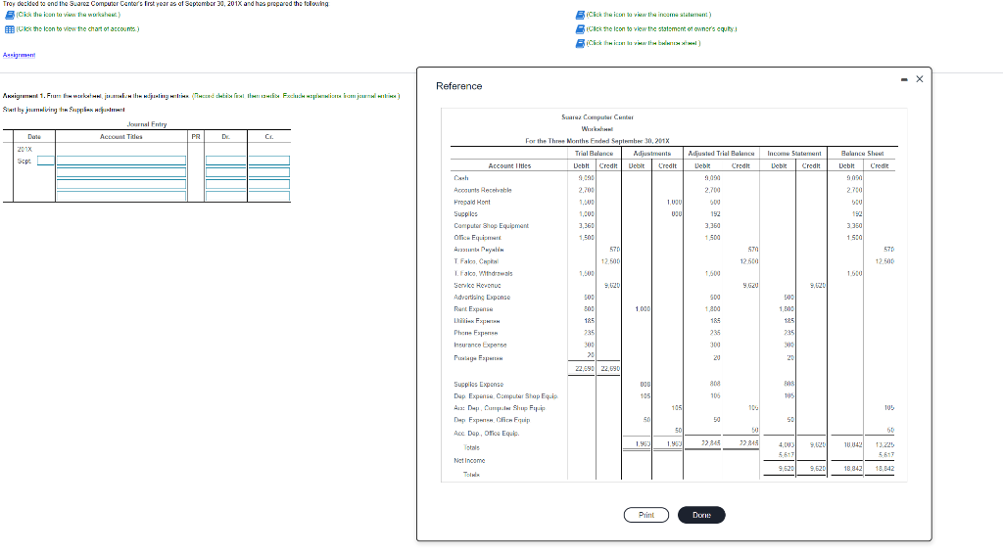The height and width of the screenshot is (554, 1003).
Task: Open the chart of accounts icon
Action: pyautogui.click(x=10, y=29)
